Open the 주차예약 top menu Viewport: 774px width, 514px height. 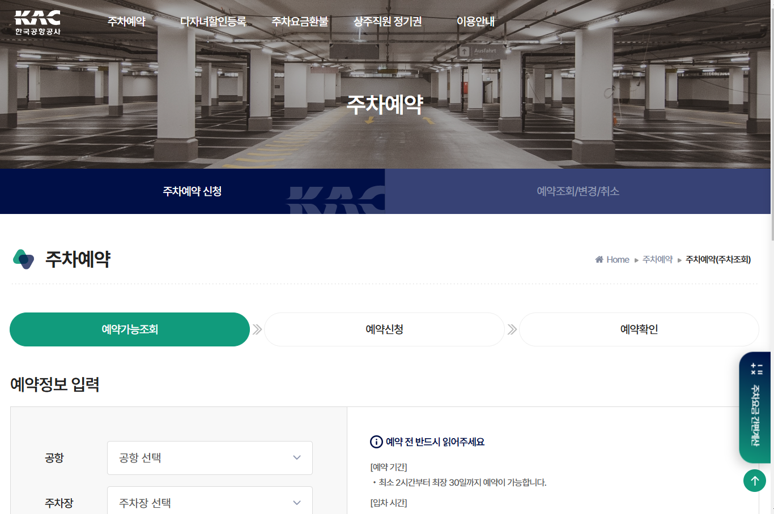127,22
